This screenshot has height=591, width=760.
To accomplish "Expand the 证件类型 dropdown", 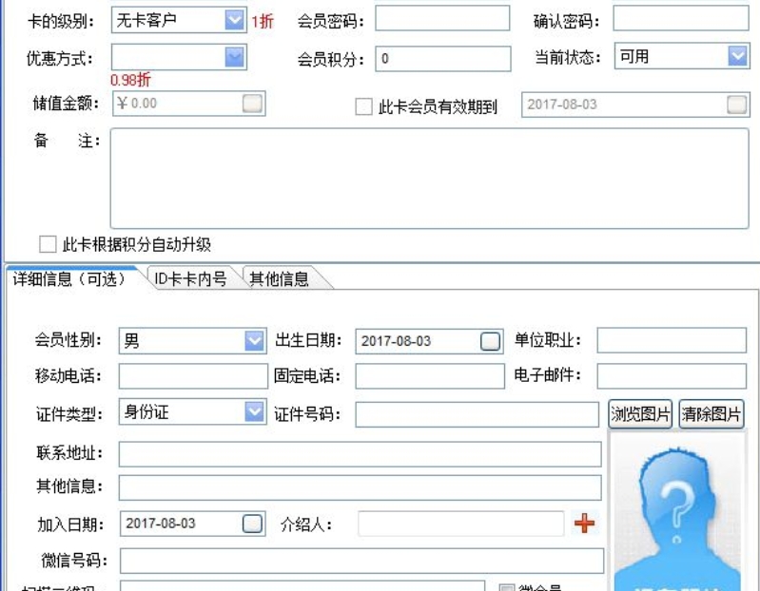I will tap(254, 412).
